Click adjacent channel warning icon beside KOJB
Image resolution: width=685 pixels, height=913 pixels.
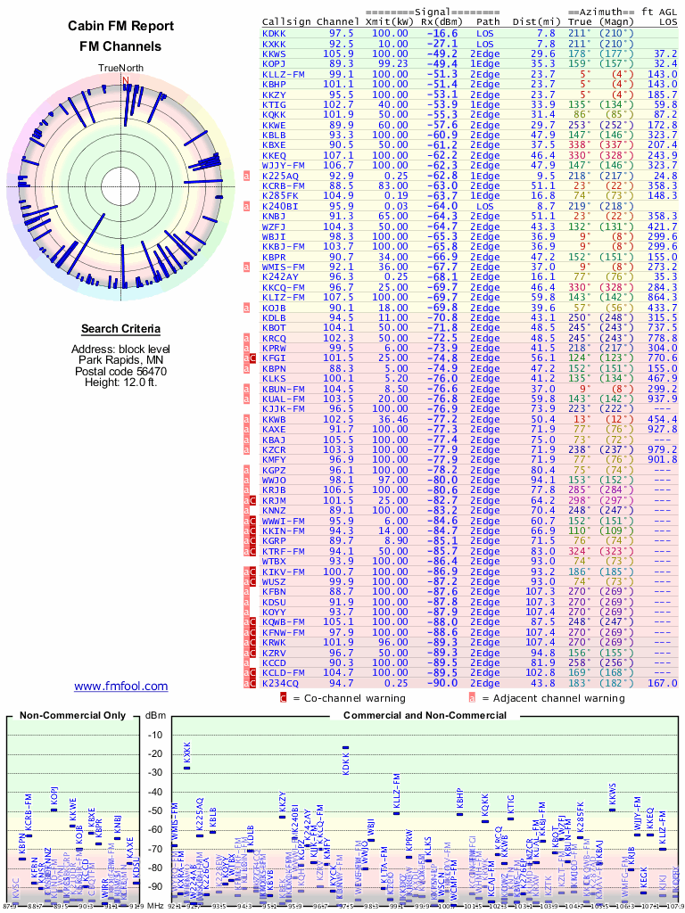246,308
